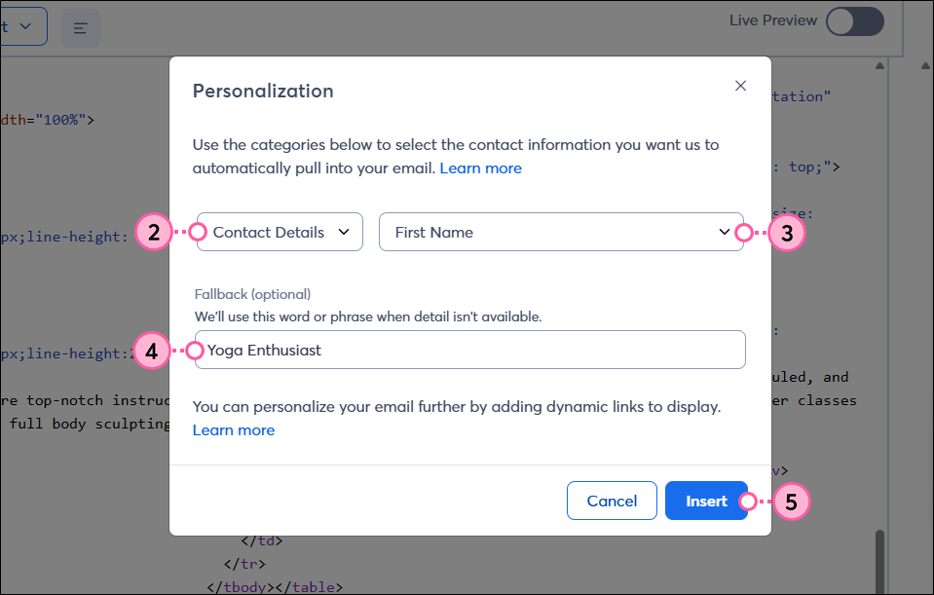Click the chevron icon on First Name field
This screenshot has width=934, height=595.
click(724, 232)
